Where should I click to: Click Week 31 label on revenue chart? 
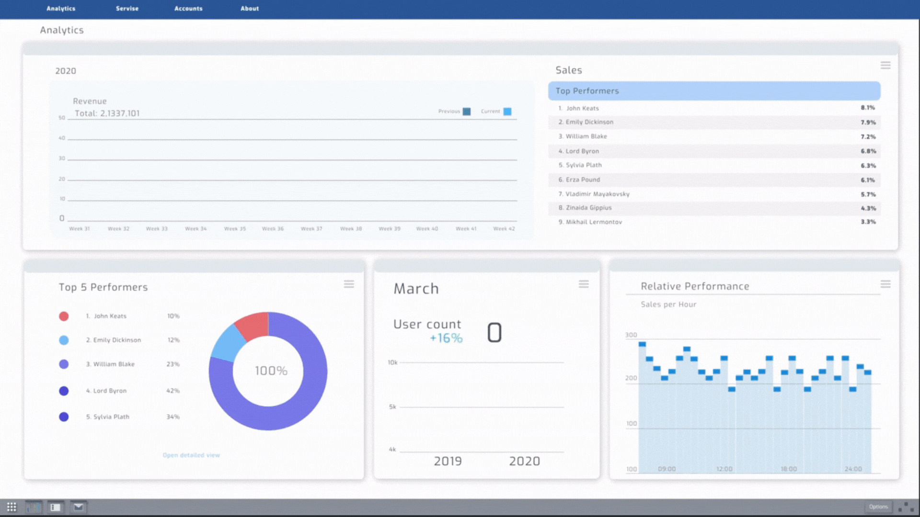click(x=80, y=229)
